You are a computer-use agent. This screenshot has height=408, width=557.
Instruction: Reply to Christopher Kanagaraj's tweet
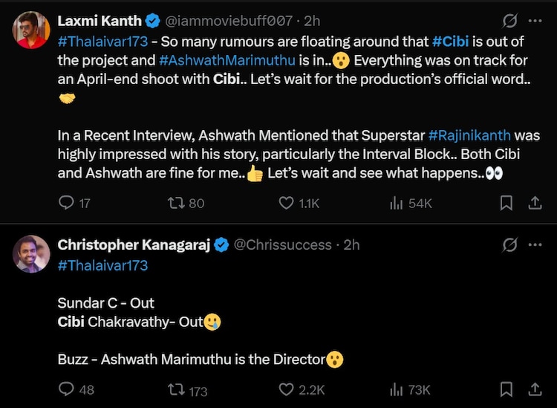[66, 389]
